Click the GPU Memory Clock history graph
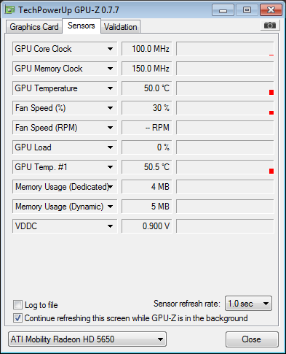This screenshot has height=354, width=286. 225,69
